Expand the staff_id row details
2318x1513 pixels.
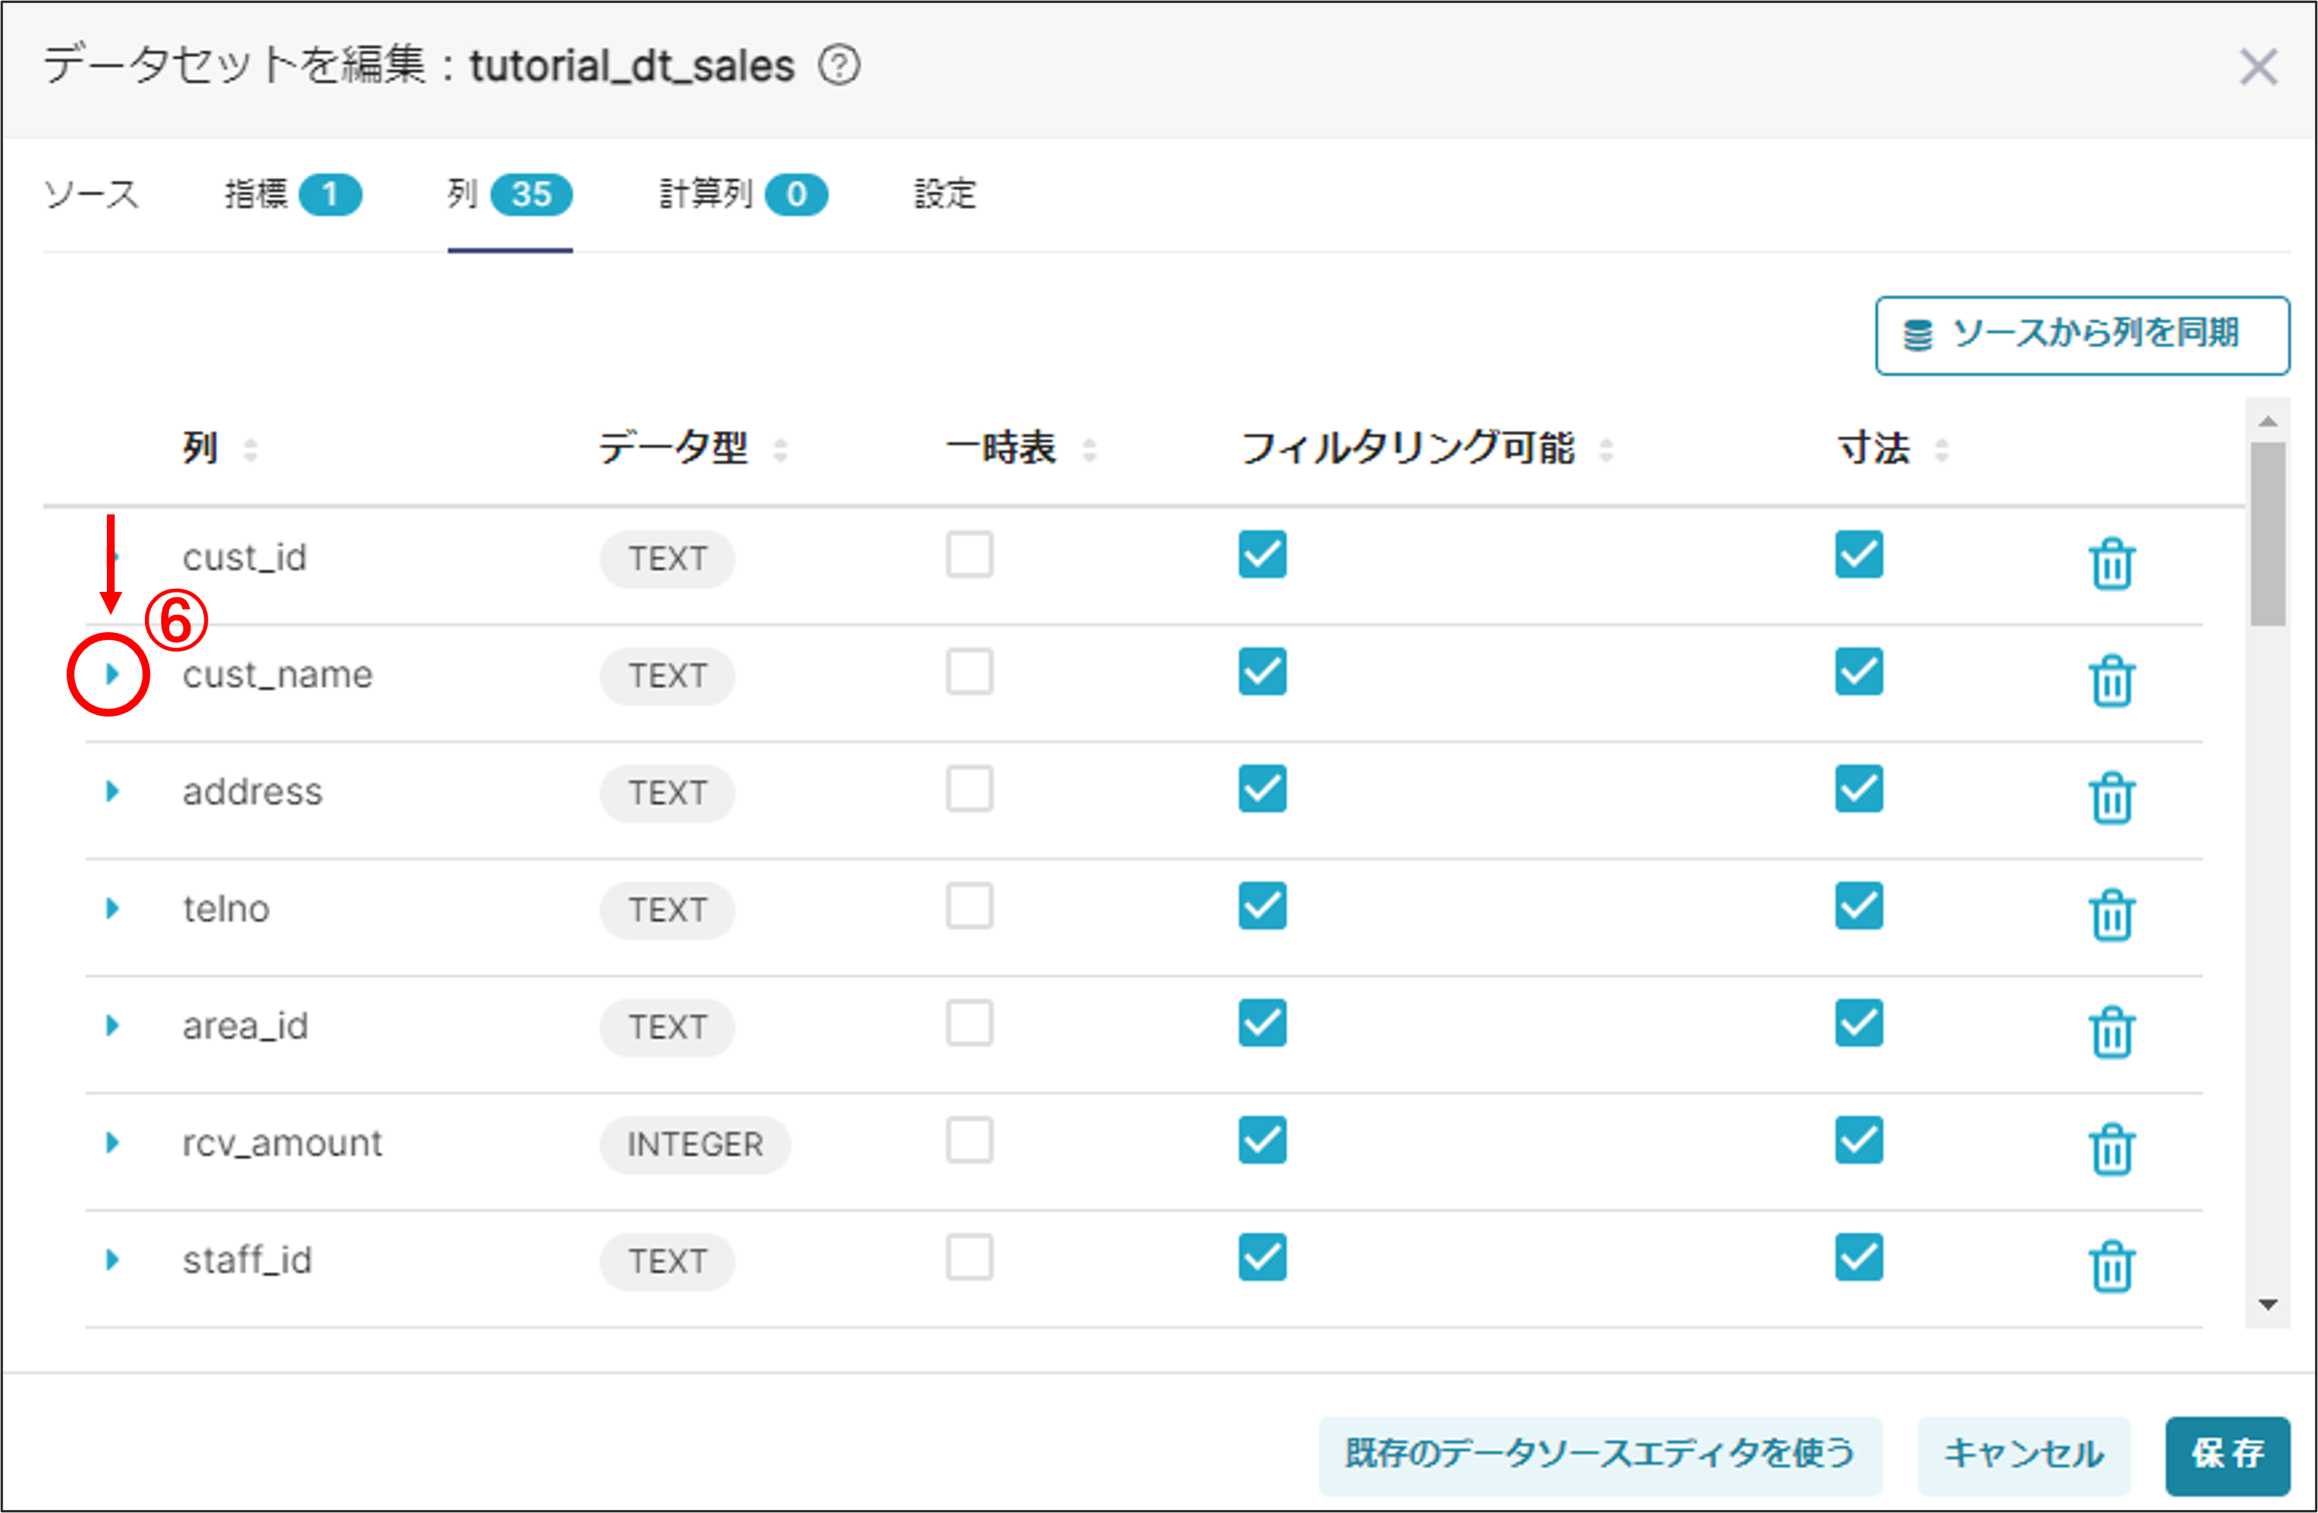[x=112, y=1260]
